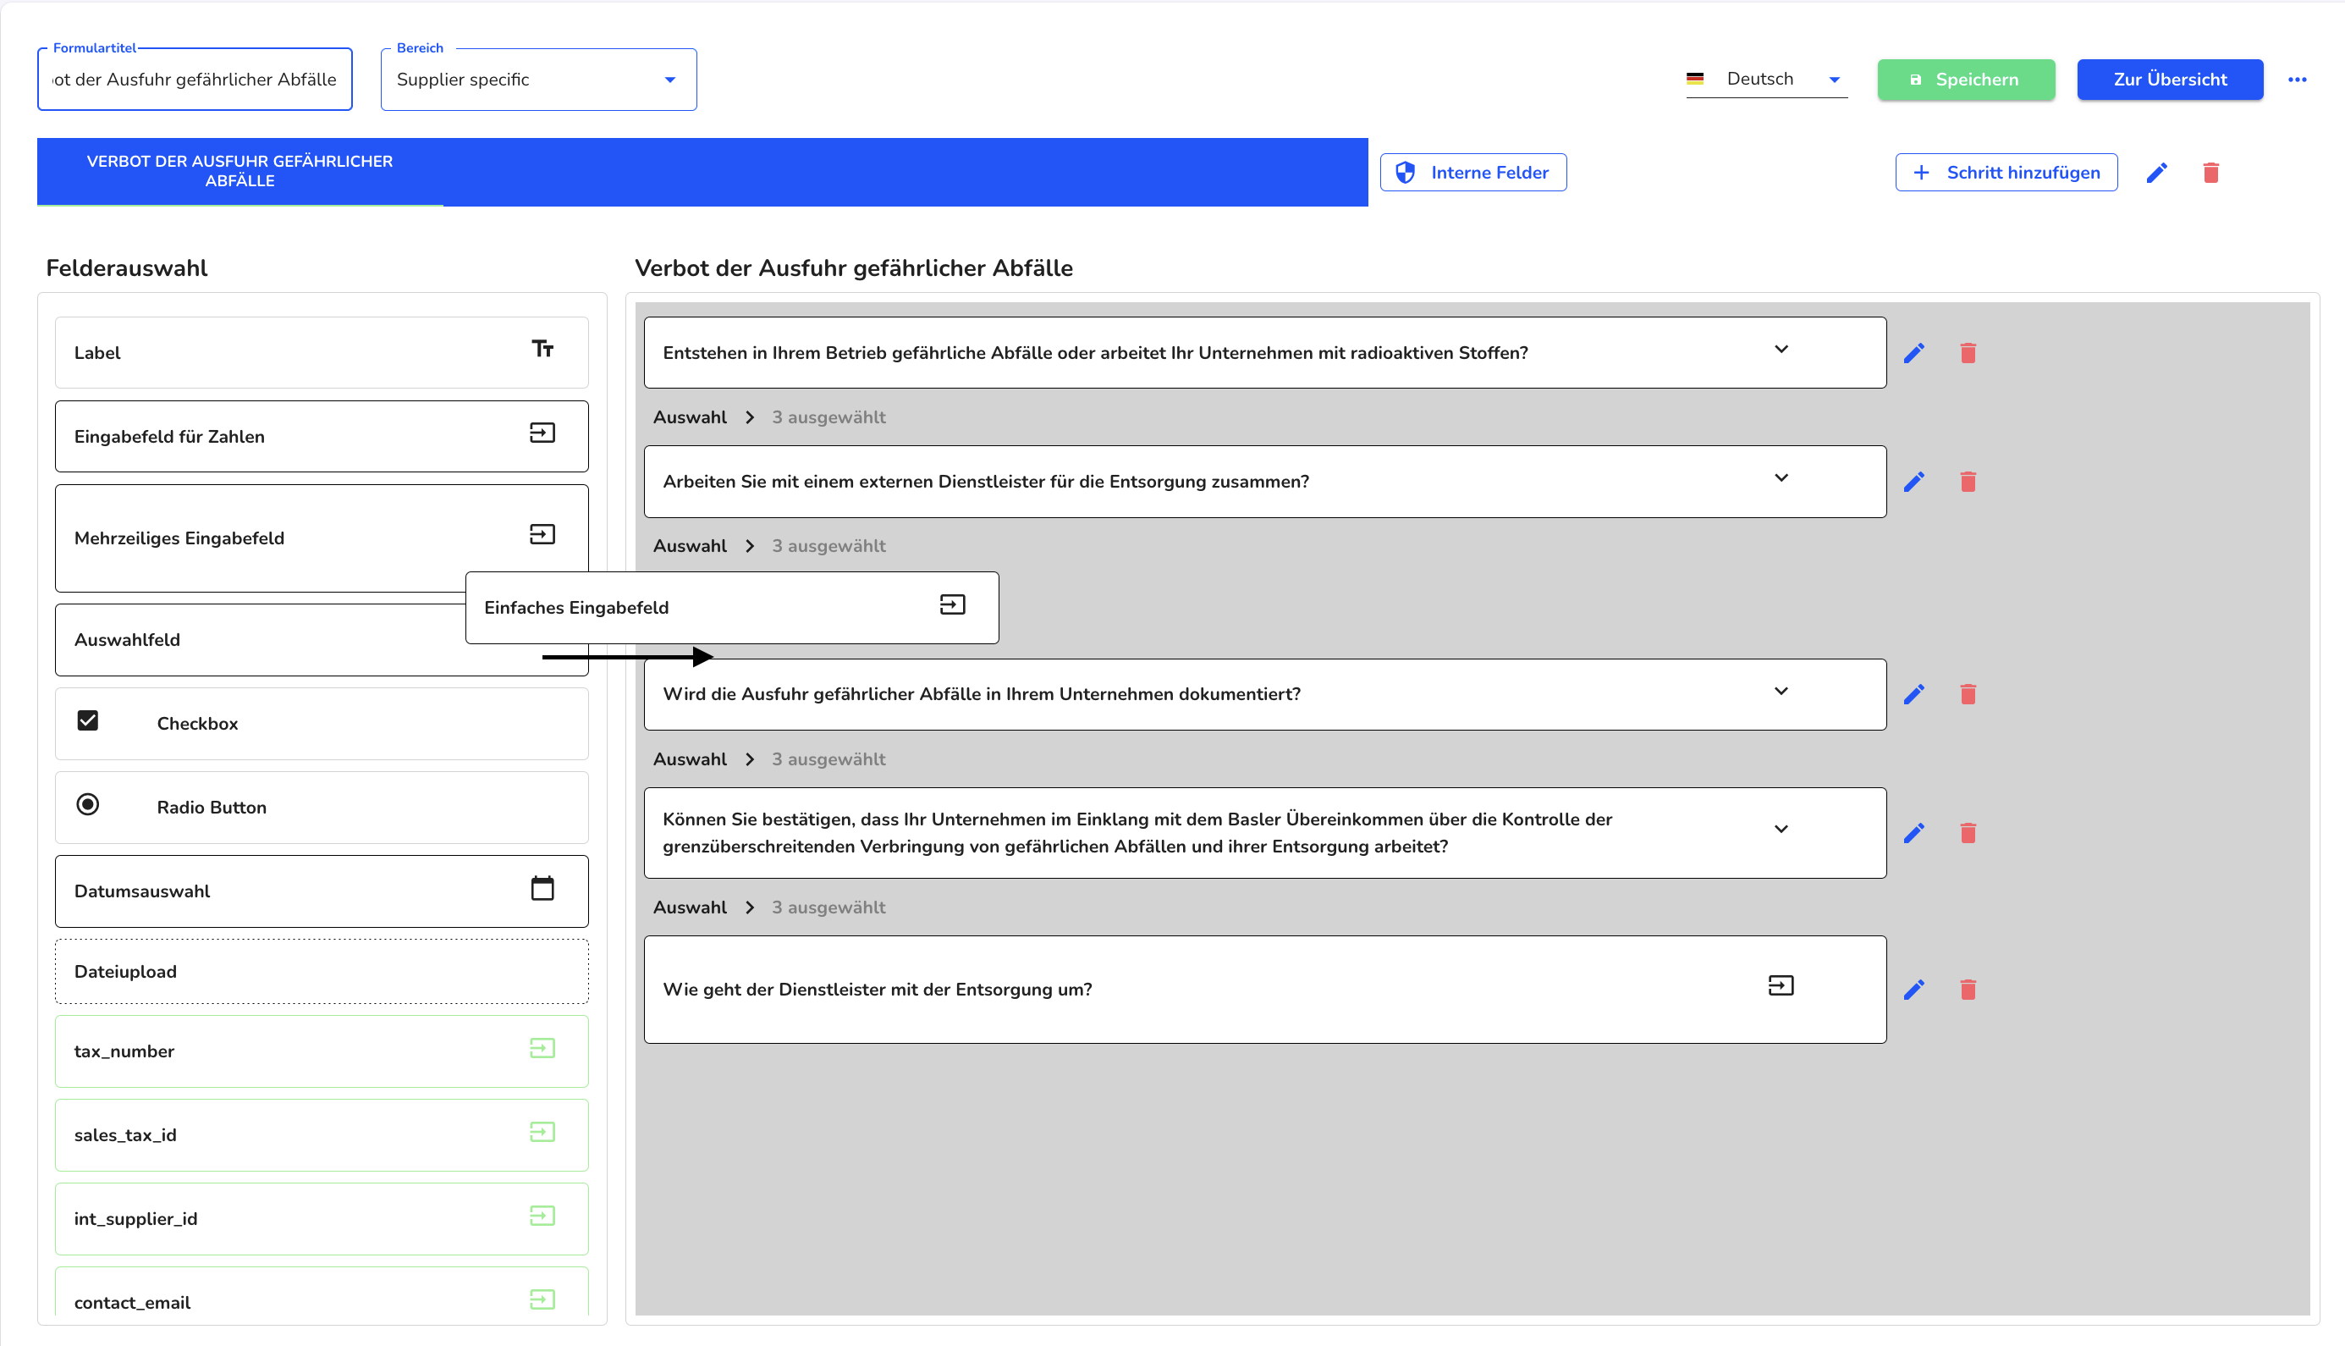The width and height of the screenshot is (2345, 1346).
Task: Click the input icon in 'Wie geht der Dienstleister' field
Action: (x=1781, y=985)
